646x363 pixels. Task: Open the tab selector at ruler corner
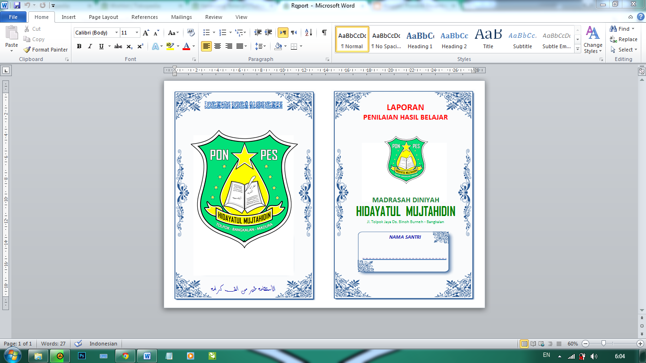(x=6, y=70)
